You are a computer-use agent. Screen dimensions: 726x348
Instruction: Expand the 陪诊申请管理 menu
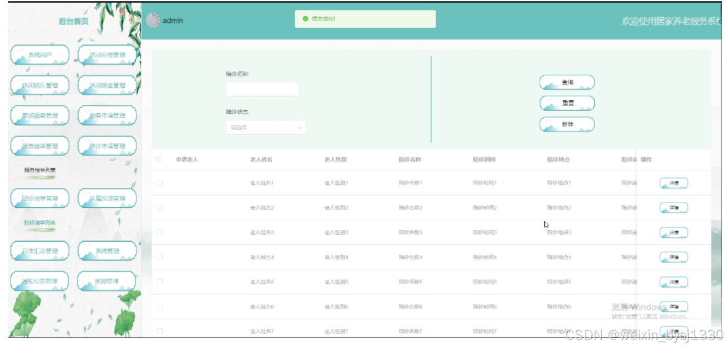click(108, 146)
